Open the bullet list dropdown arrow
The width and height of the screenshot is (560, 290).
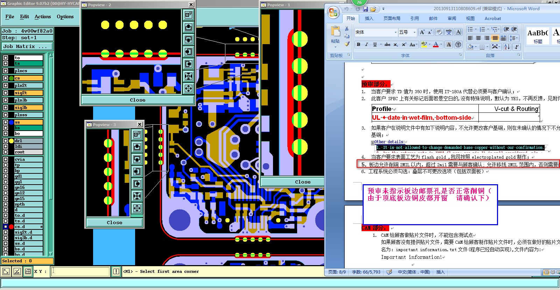(x=476, y=29)
